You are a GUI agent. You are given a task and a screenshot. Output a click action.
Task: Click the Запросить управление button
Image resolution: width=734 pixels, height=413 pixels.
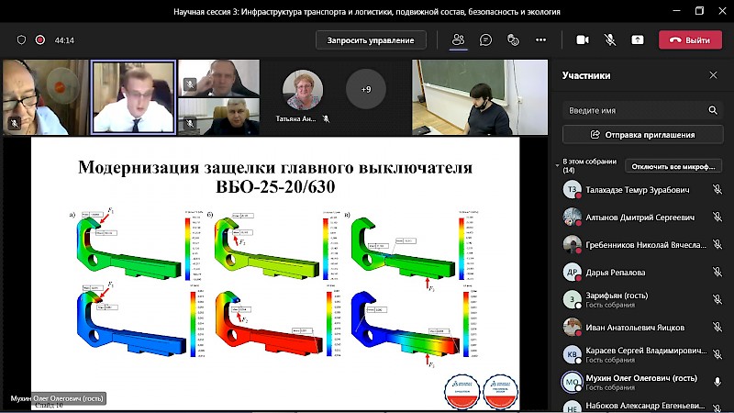pyautogui.click(x=371, y=40)
